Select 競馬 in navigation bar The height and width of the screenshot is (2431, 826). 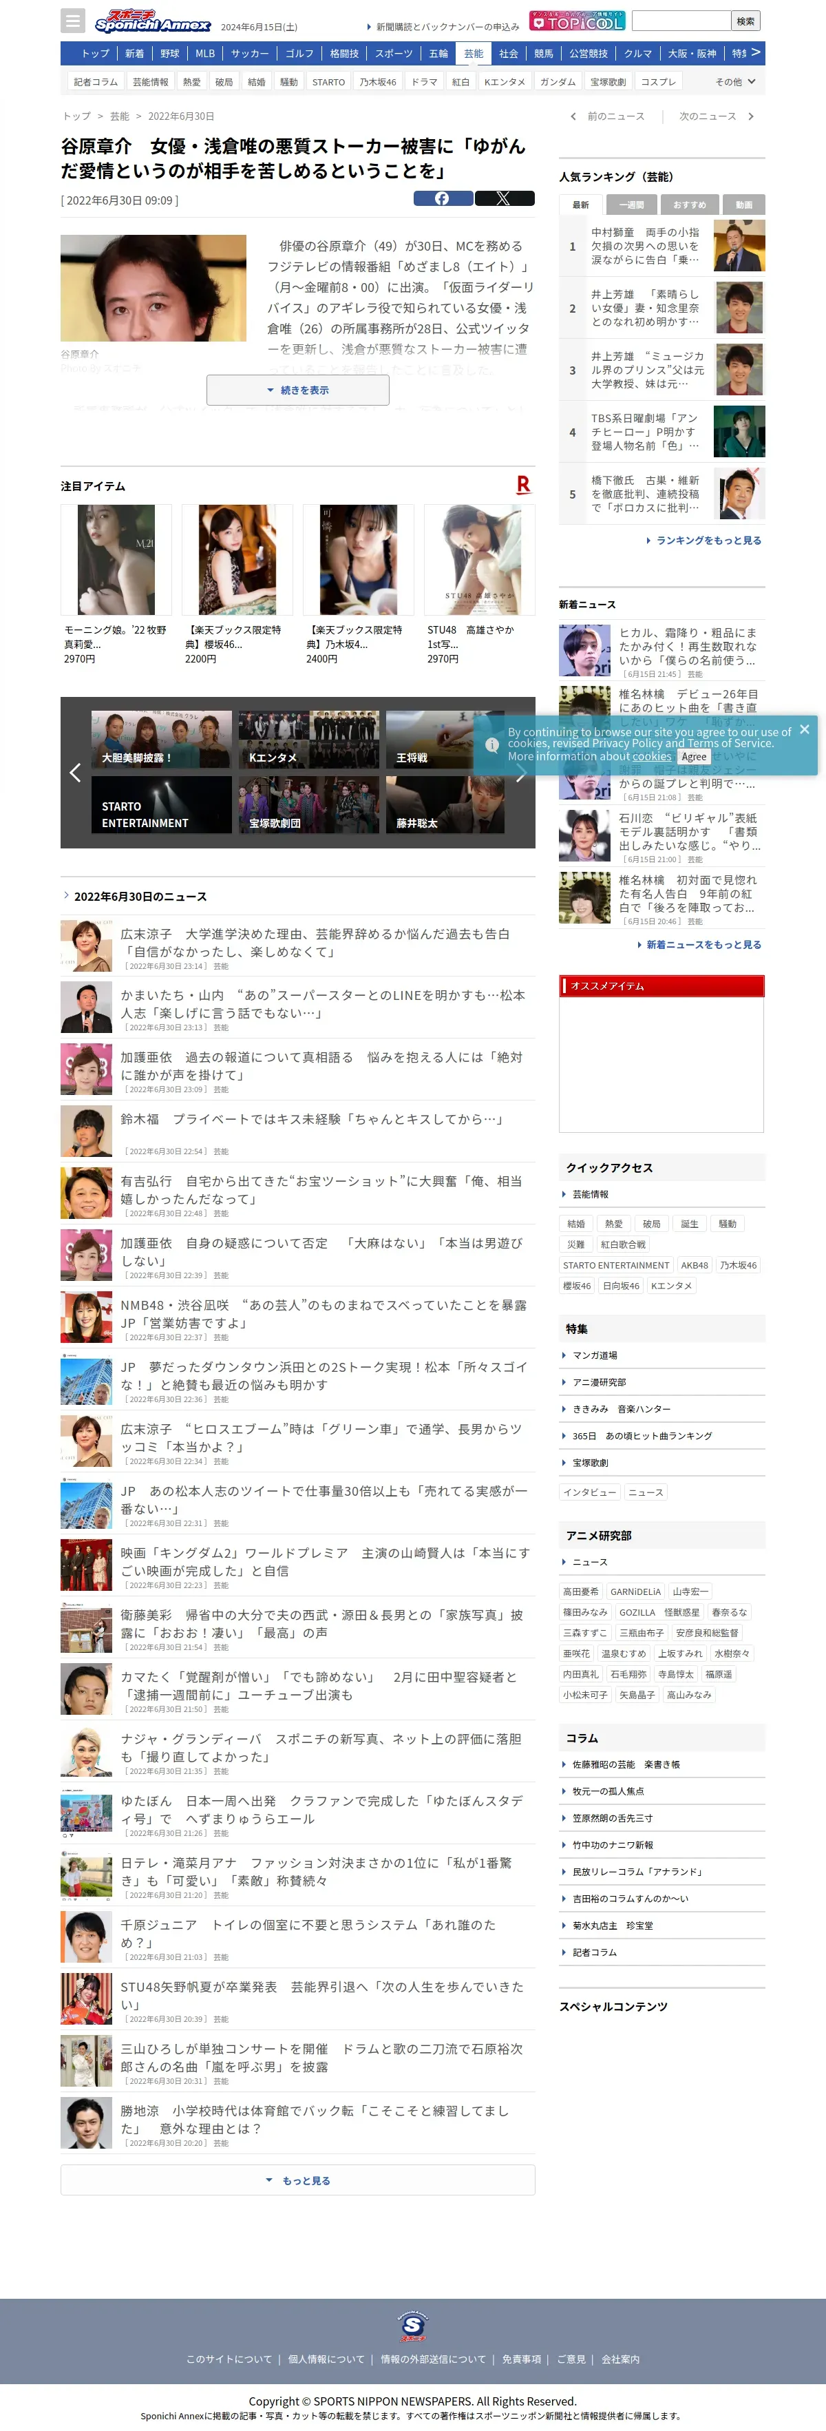[544, 54]
